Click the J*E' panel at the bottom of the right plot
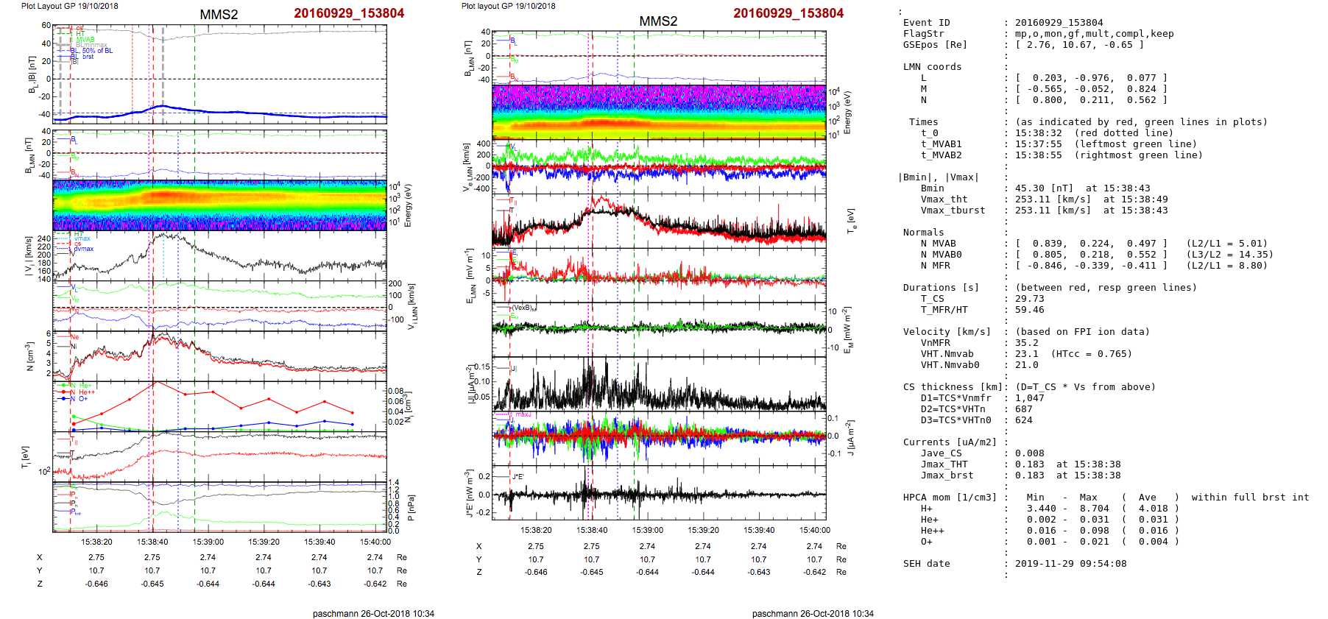The image size is (1328, 619). (659, 493)
